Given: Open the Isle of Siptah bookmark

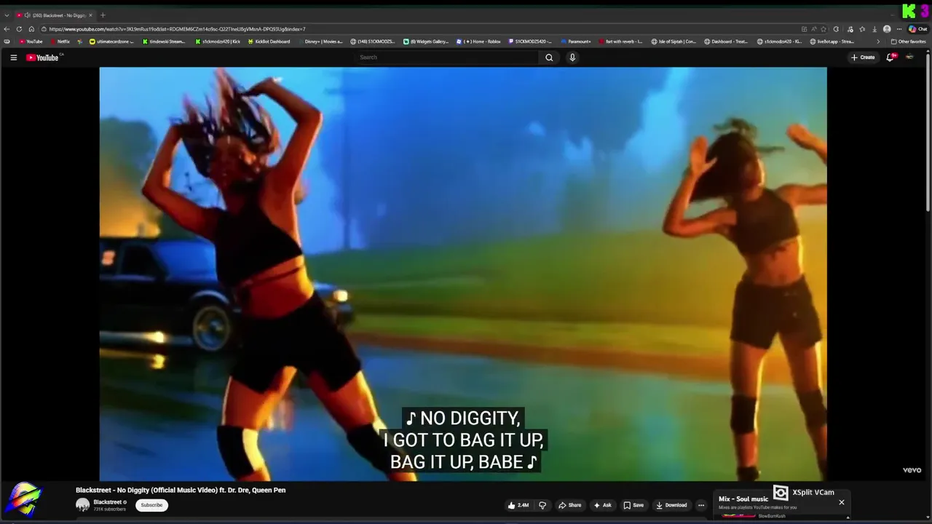Looking at the screenshot, I should coord(674,41).
